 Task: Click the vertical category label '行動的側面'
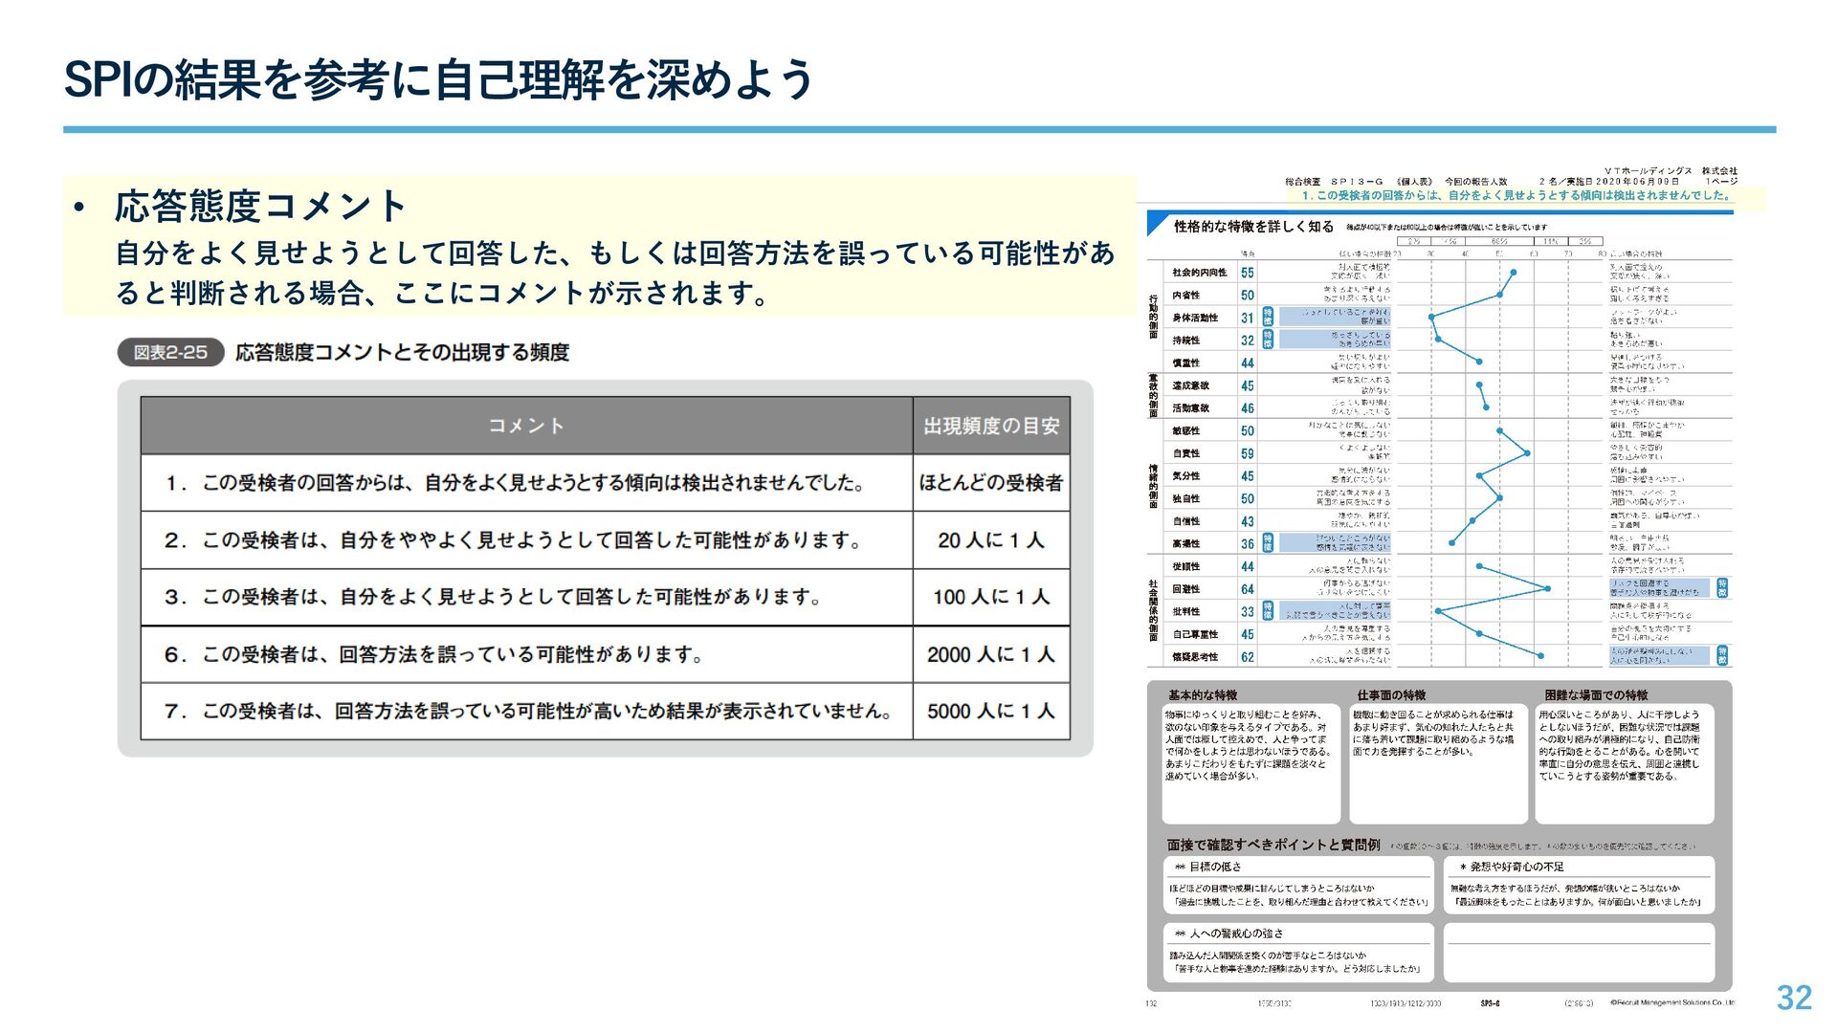click(1153, 318)
